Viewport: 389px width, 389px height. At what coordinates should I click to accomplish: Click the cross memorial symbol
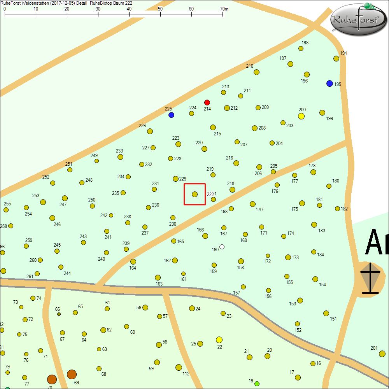coord(370,279)
